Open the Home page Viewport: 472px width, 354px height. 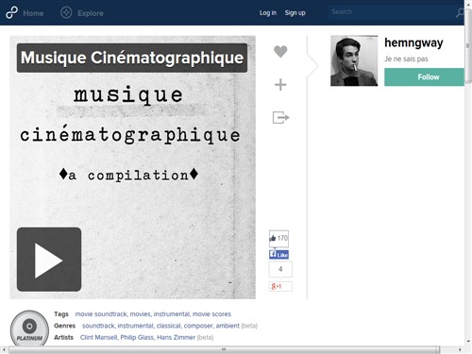(x=33, y=13)
